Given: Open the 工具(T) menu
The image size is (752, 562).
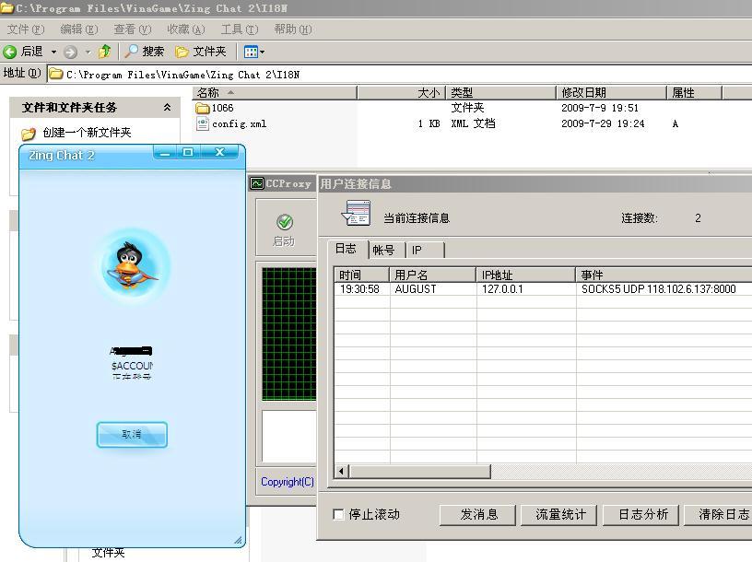Looking at the screenshot, I should [240, 29].
